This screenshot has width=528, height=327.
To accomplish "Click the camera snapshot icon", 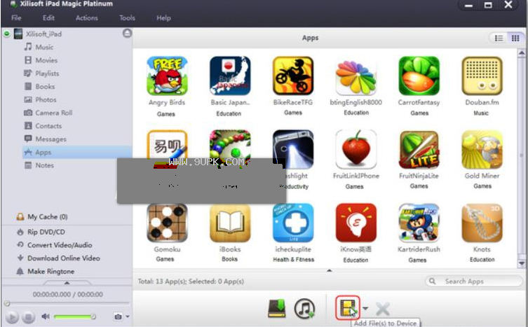I will tap(118, 316).
